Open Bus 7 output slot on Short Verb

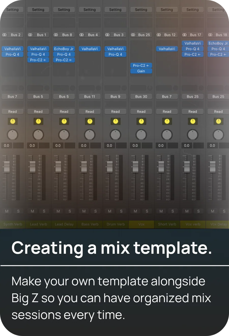[167, 96]
